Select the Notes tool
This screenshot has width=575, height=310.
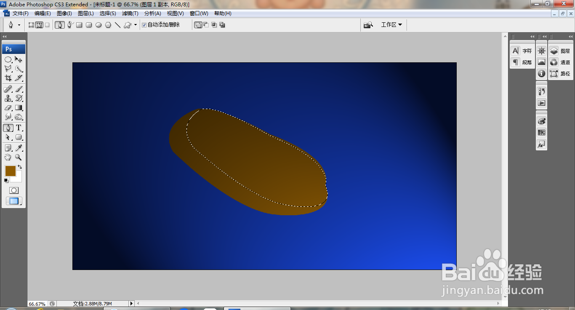click(8, 148)
